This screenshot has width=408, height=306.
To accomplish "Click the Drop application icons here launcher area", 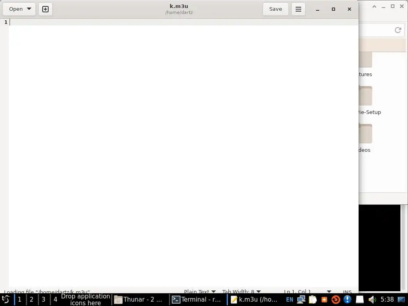I will pyautogui.click(x=85, y=300).
